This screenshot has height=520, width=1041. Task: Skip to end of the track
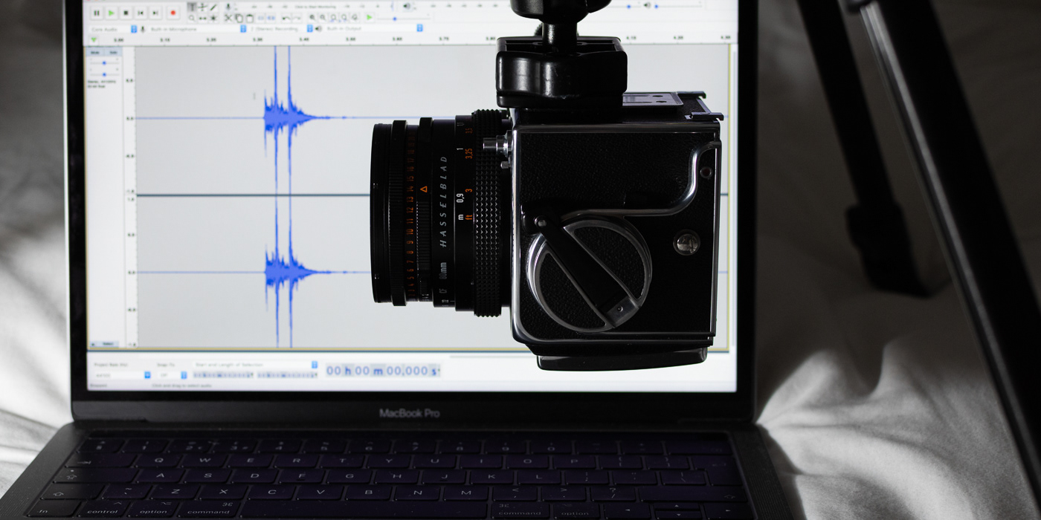point(155,13)
